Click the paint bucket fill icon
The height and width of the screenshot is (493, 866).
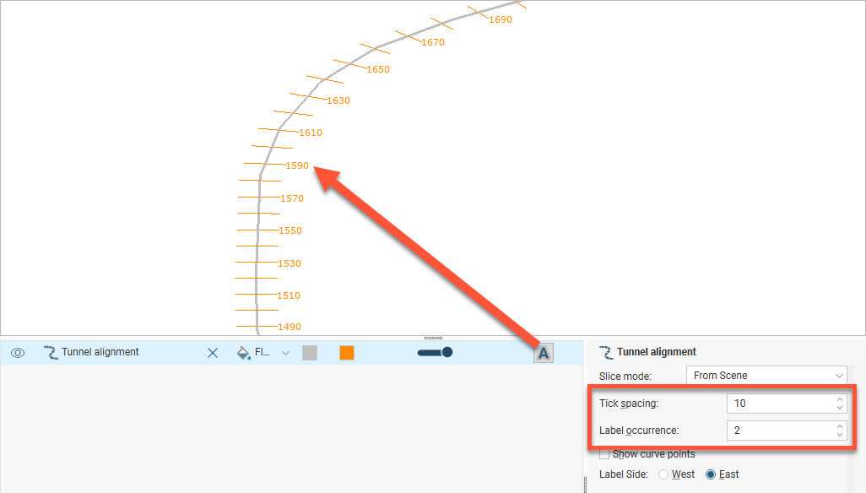click(243, 353)
